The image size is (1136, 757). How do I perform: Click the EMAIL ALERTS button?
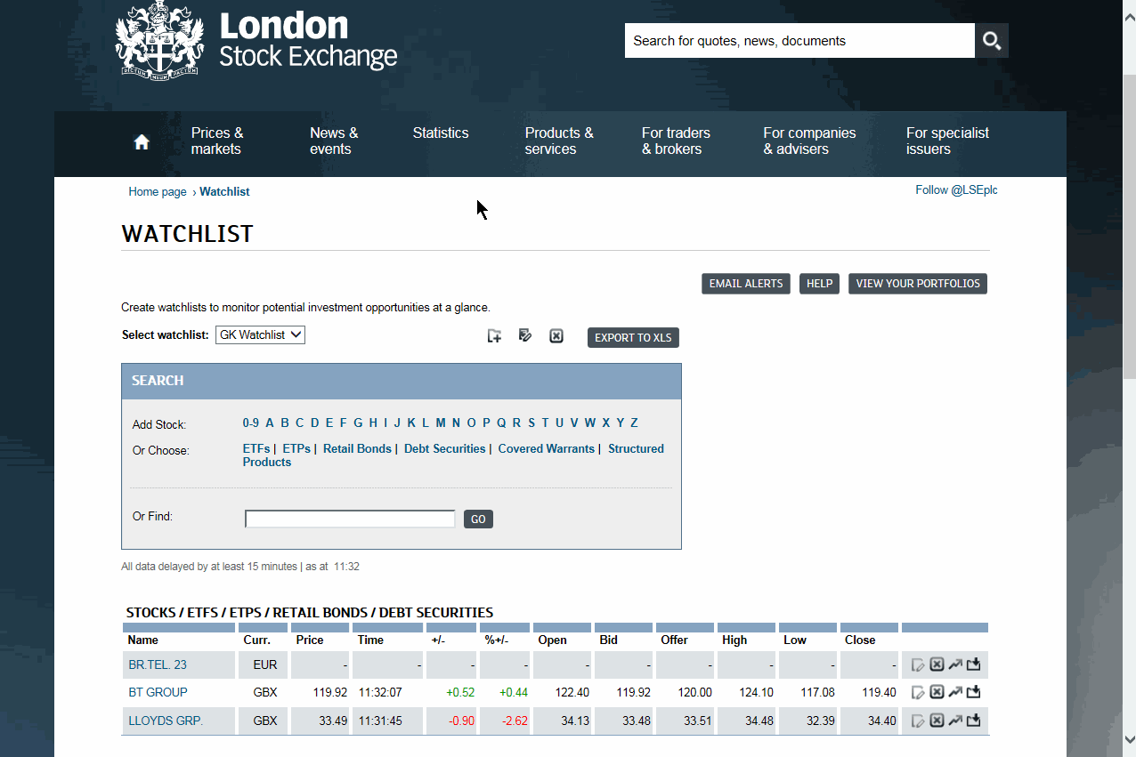[x=746, y=284]
